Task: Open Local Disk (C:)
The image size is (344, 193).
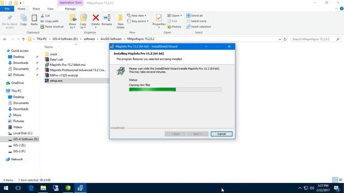Action: coord(23,133)
